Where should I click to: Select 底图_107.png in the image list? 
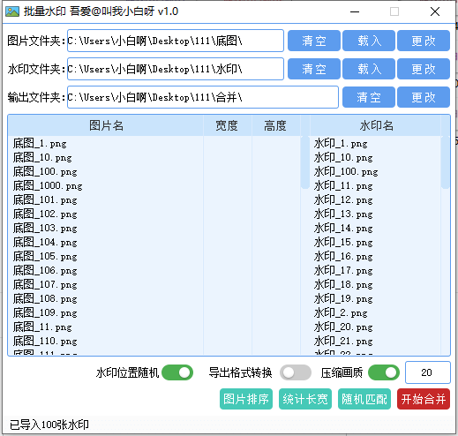(106, 285)
